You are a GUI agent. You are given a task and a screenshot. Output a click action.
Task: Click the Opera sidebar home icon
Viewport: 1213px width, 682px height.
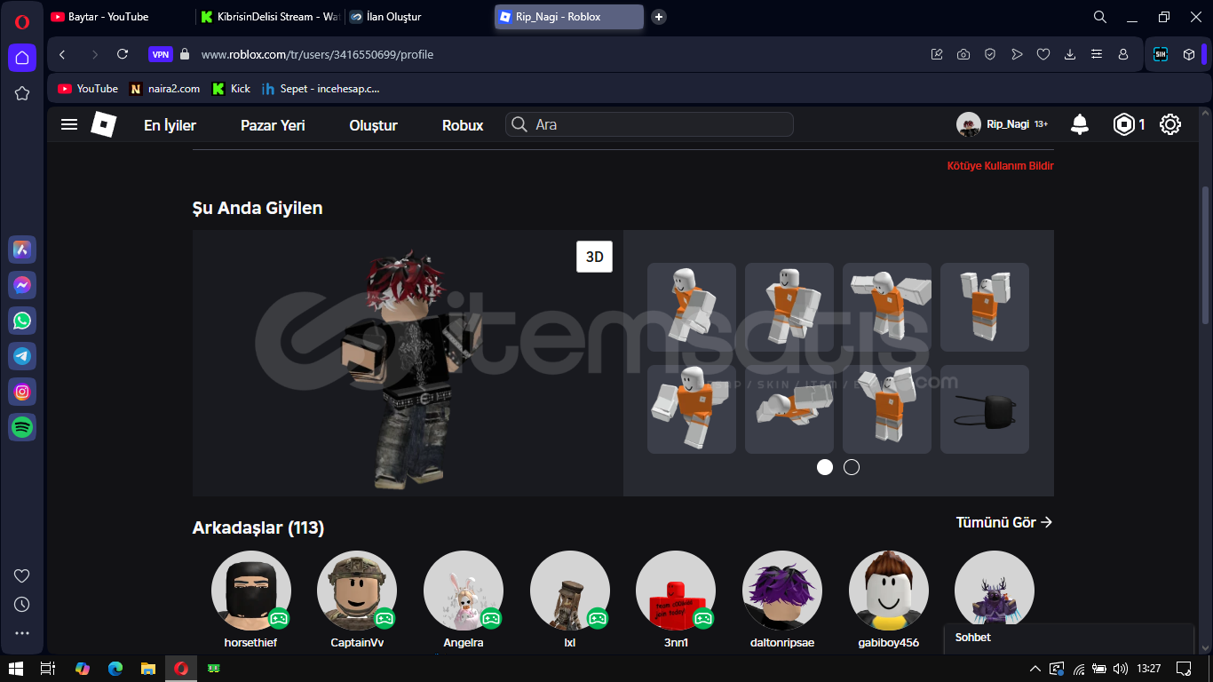pyautogui.click(x=22, y=58)
